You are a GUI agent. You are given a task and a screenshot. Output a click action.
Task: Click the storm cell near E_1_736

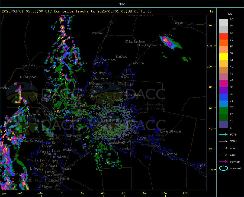170,42
